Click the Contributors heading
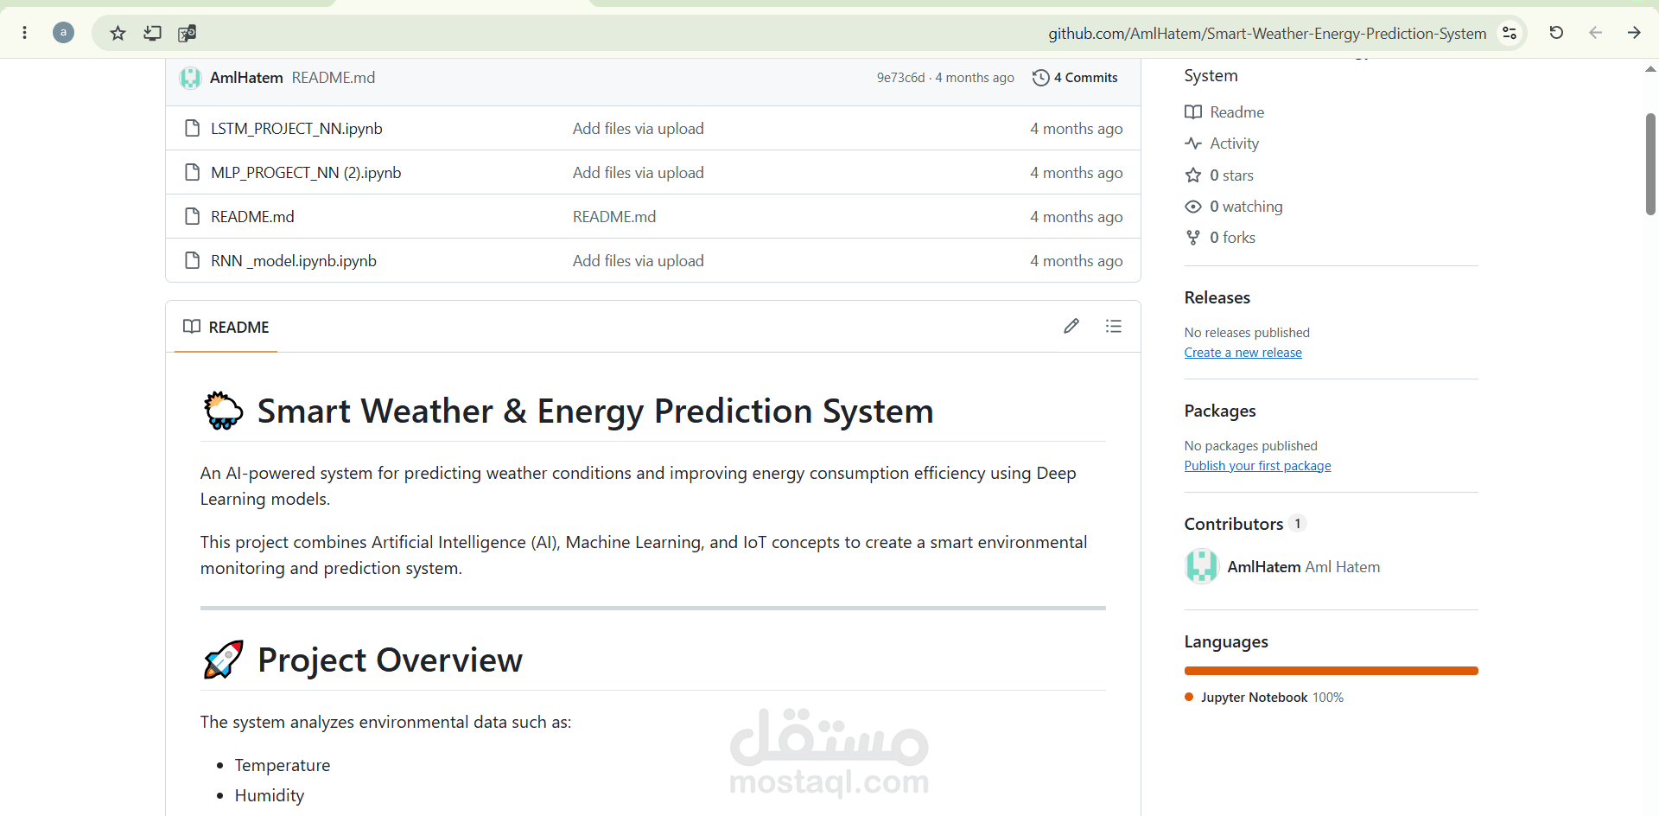 coord(1233,524)
